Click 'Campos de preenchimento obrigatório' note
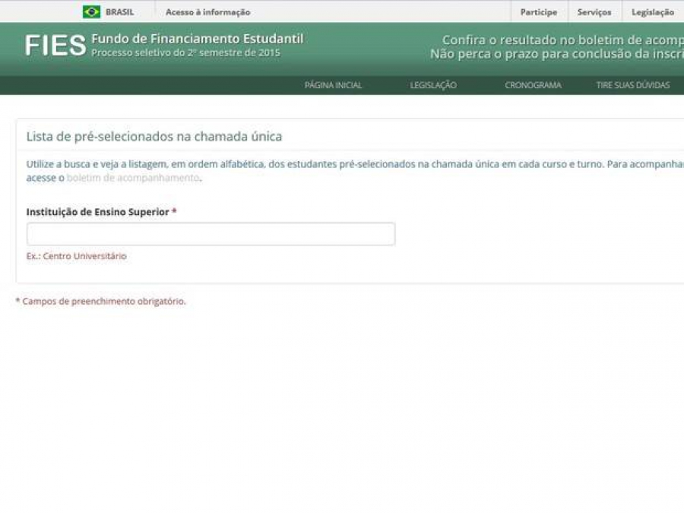 click(101, 301)
